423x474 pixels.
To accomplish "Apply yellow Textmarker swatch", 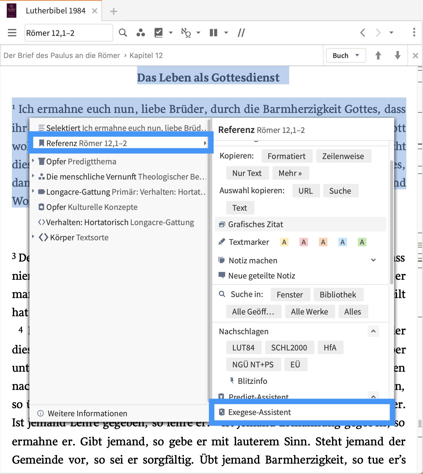I will coord(284,242).
